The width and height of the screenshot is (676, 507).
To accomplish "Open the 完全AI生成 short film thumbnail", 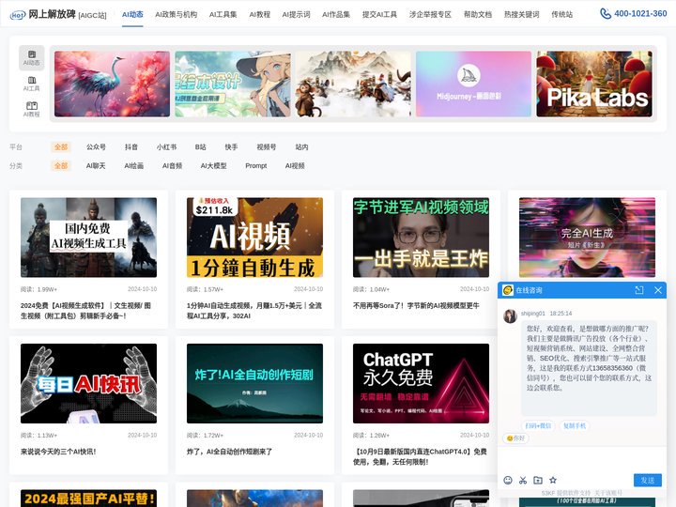I will [587, 238].
